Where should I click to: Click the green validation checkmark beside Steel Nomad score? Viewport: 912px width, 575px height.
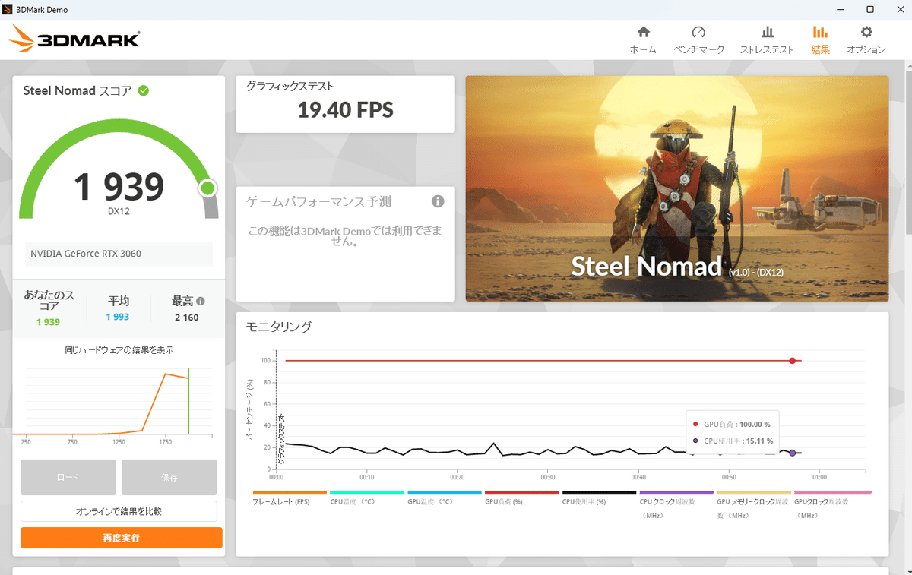[x=143, y=90]
